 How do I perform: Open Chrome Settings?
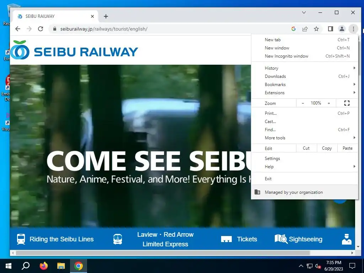point(305,158)
